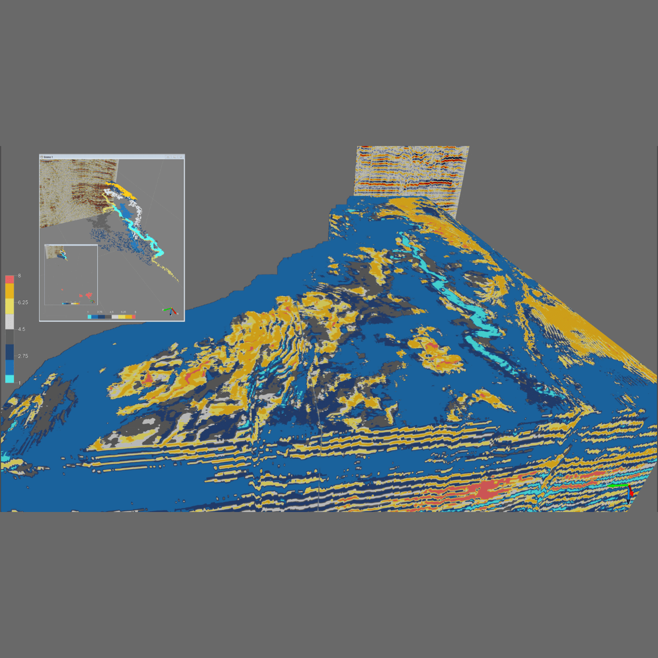Screen dimensions: 658x658
Task: Pick the red swatch in the main legend
Action: (x=10, y=280)
